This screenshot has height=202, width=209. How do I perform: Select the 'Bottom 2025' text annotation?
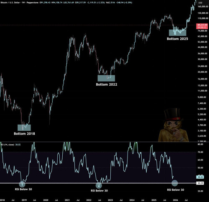tap(177, 38)
